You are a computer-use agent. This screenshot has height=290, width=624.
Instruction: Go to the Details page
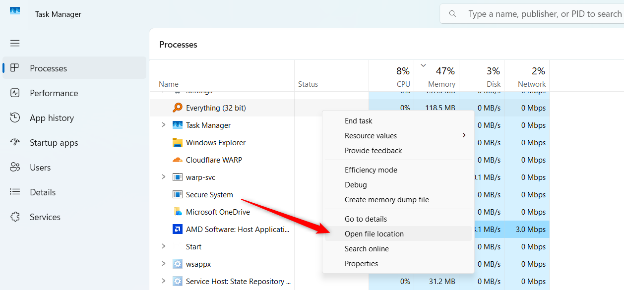(74, 192)
